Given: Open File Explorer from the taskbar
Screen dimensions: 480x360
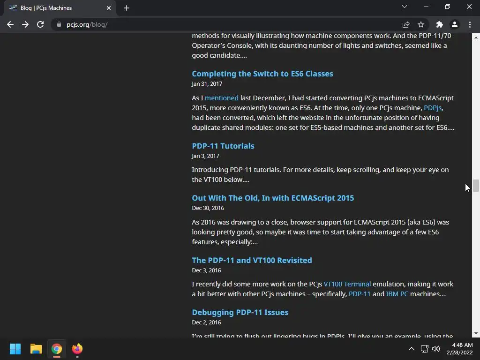Looking at the screenshot, I should pyautogui.click(x=36, y=349).
